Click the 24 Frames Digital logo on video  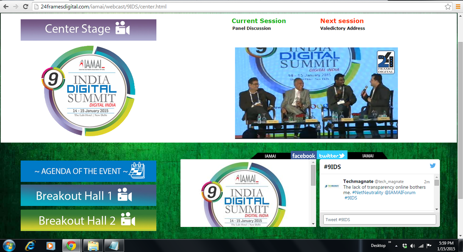(x=385, y=62)
